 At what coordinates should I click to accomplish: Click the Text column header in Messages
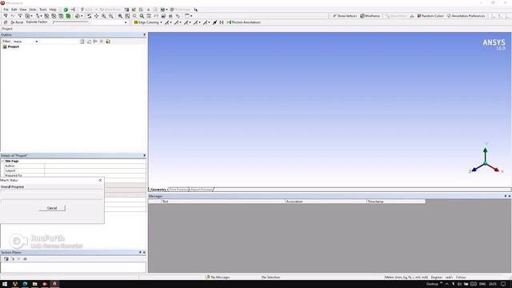223,202
